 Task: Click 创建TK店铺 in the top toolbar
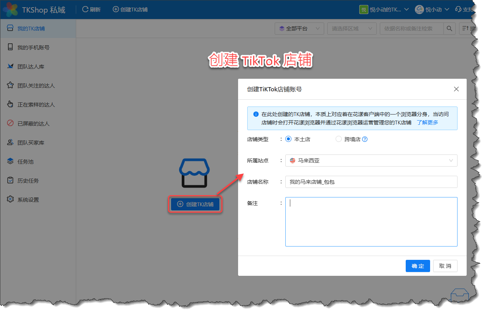pyautogui.click(x=130, y=10)
